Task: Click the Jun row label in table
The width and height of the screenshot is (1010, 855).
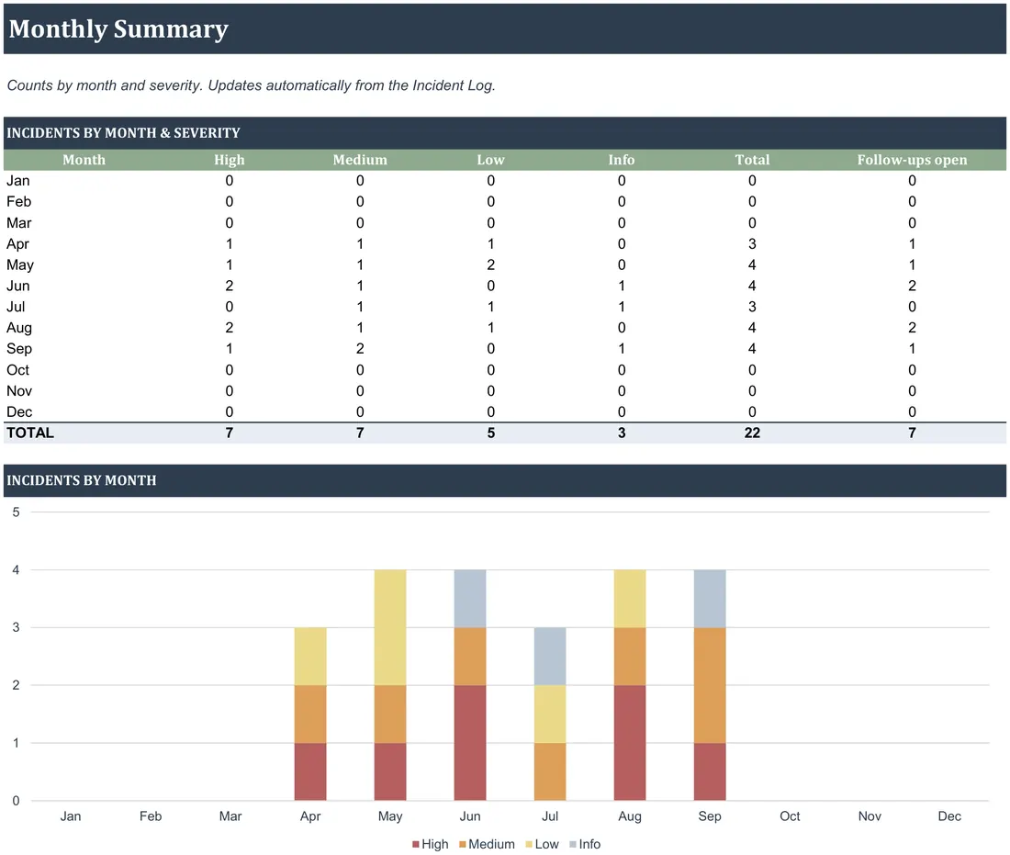Action: click(x=18, y=287)
